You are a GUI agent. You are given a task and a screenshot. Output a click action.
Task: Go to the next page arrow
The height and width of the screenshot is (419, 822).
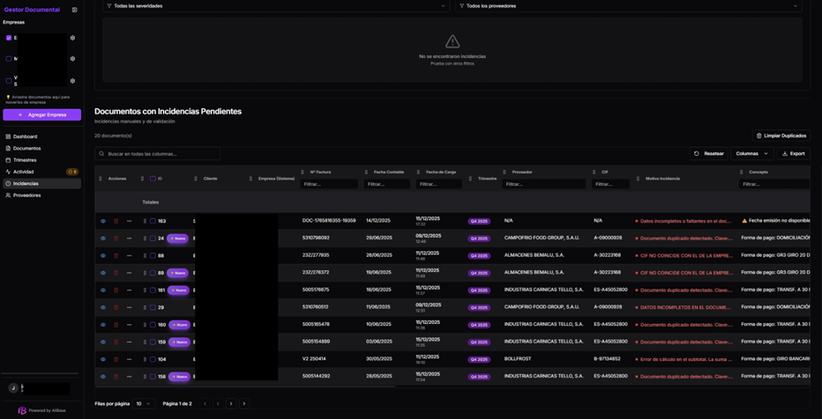[231, 403]
